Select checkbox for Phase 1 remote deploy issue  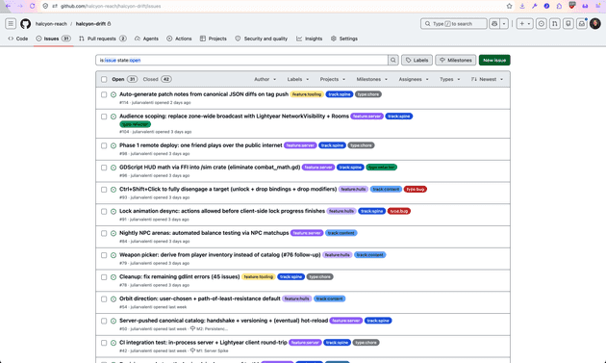[104, 145]
